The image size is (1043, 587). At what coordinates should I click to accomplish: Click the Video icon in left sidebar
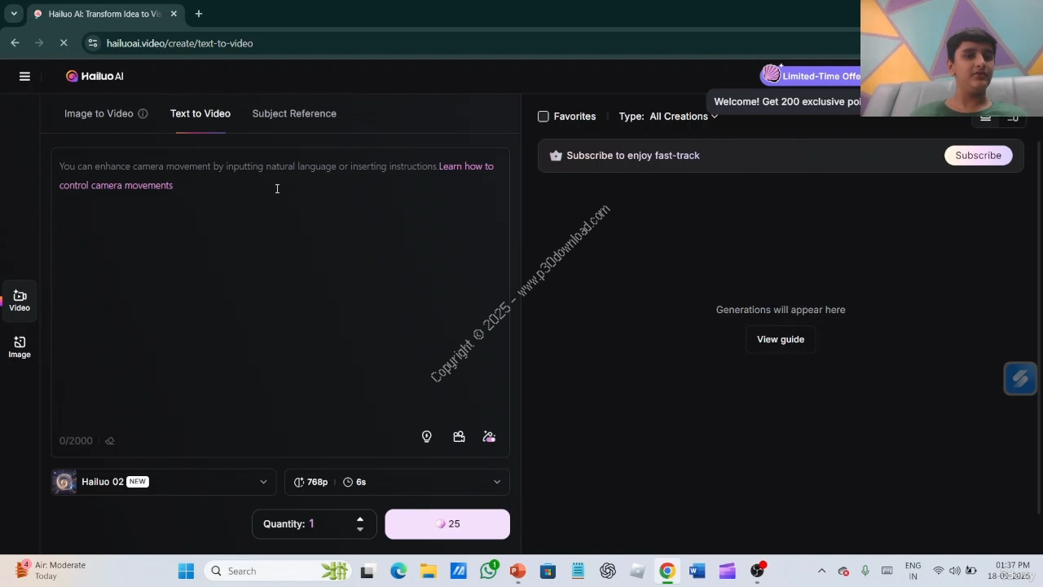pyautogui.click(x=20, y=300)
